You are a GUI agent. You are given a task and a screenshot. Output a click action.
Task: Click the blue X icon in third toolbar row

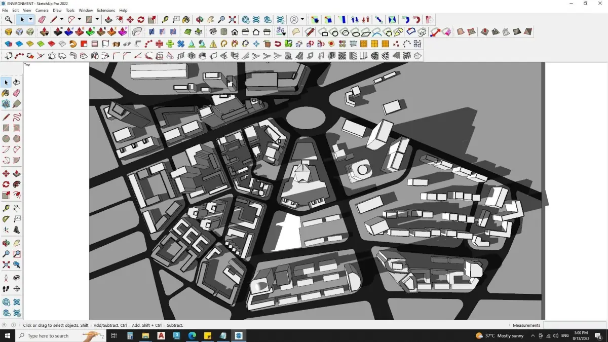pos(180,44)
